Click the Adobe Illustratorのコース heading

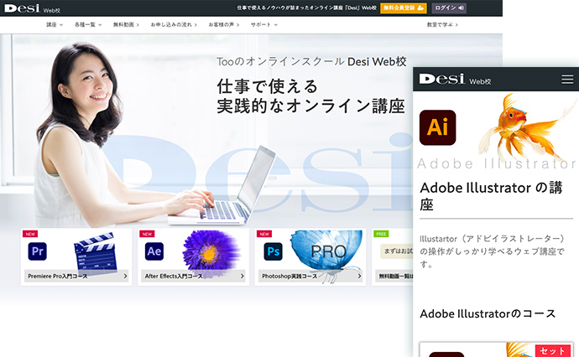488,314
